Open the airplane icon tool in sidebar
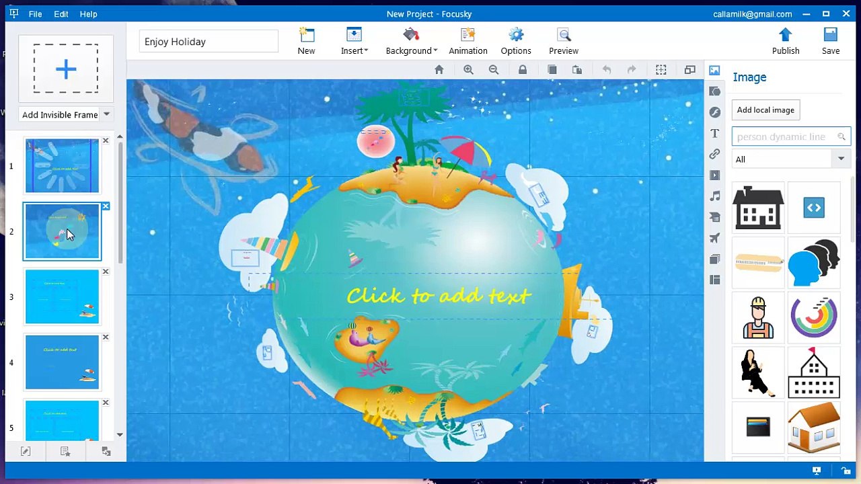Screen dimensions: 861x484 pyautogui.click(x=714, y=238)
